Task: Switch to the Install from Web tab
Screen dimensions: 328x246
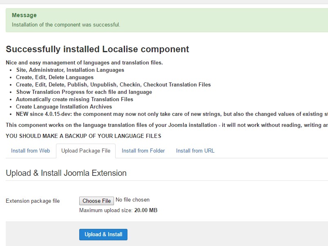Action: point(31,151)
